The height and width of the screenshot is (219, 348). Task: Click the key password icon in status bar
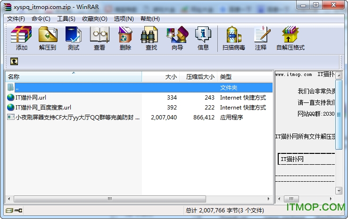coord(18,211)
